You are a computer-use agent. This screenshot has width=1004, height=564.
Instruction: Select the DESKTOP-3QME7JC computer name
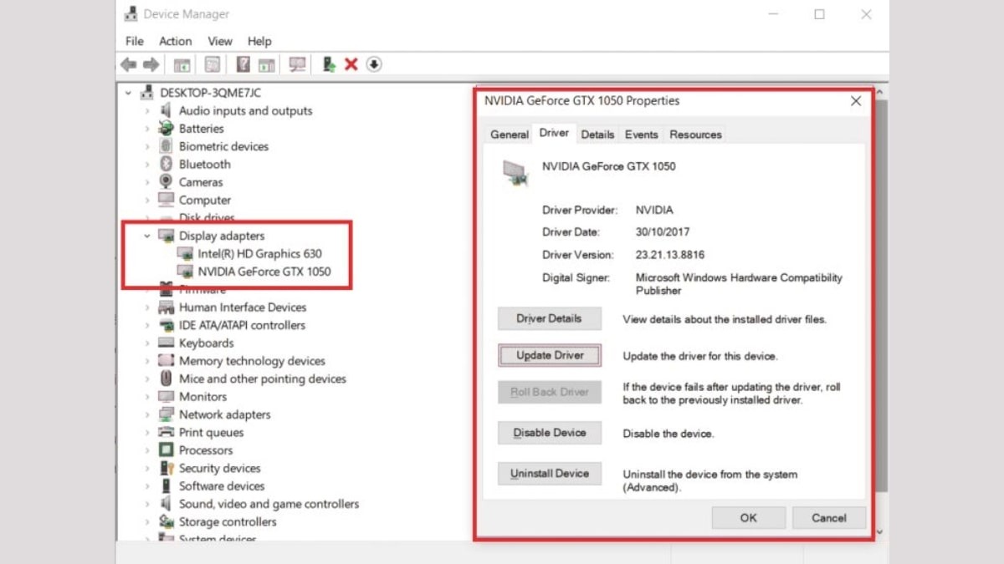click(x=210, y=93)
